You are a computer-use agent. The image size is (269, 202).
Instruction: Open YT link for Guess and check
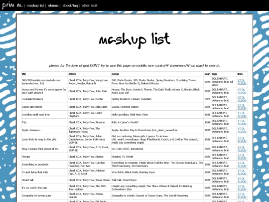[239, 105]
